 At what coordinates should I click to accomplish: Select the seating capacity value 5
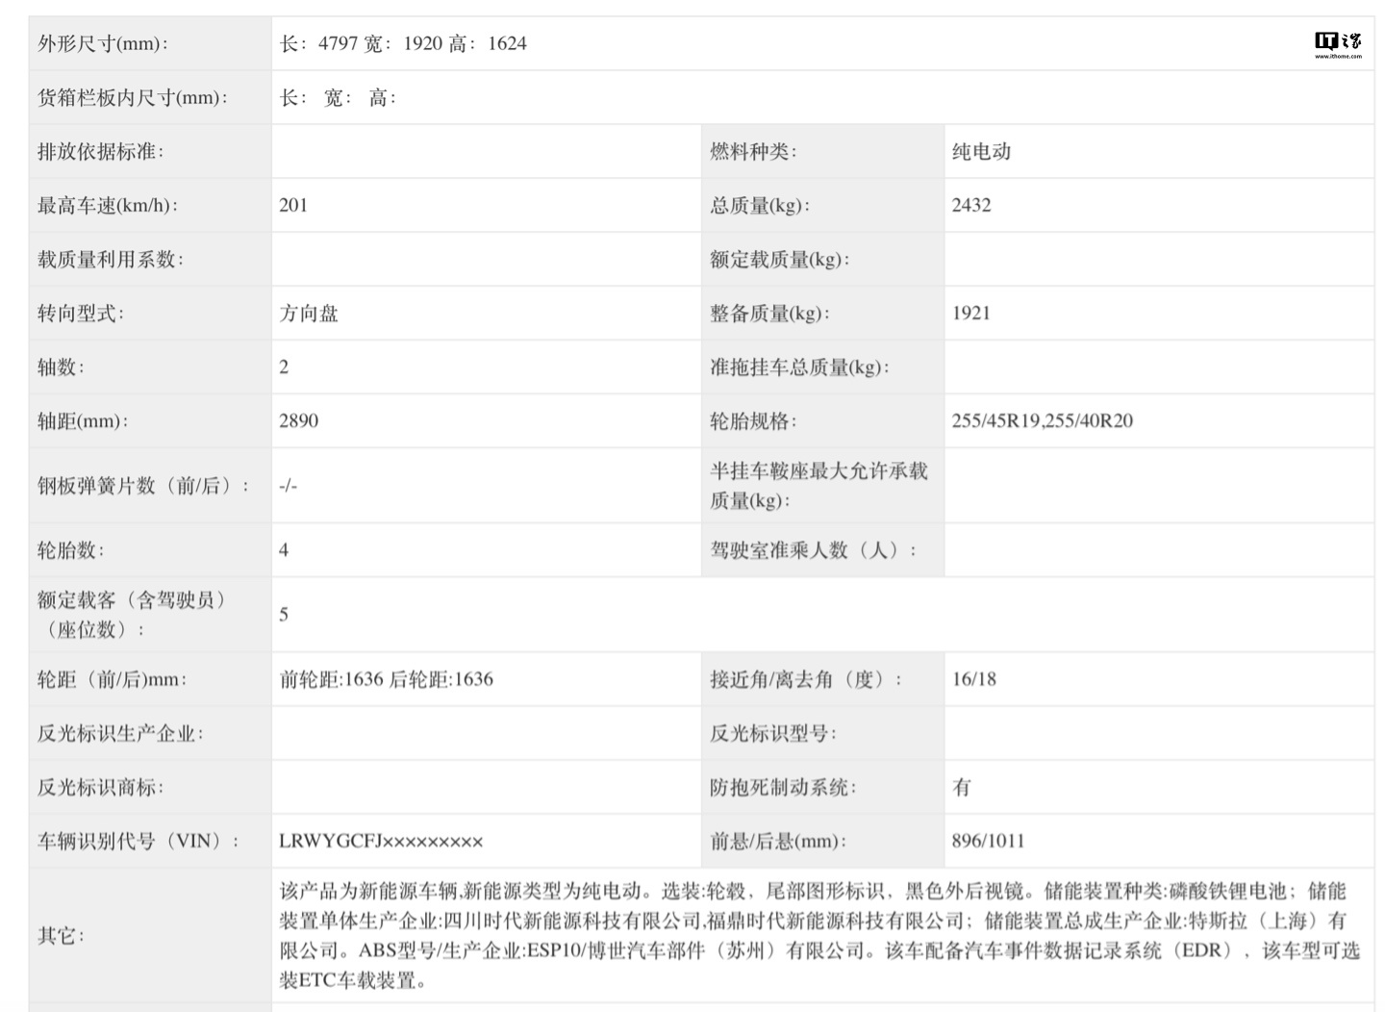pyautogui.click(x=284, y=615)
